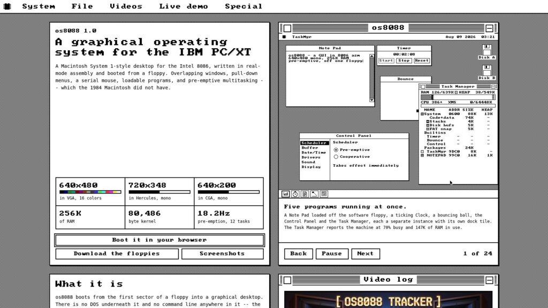Screen dimensions: 548x308
Task: Click the Control Panel dock tile
Action: point(324,194)
